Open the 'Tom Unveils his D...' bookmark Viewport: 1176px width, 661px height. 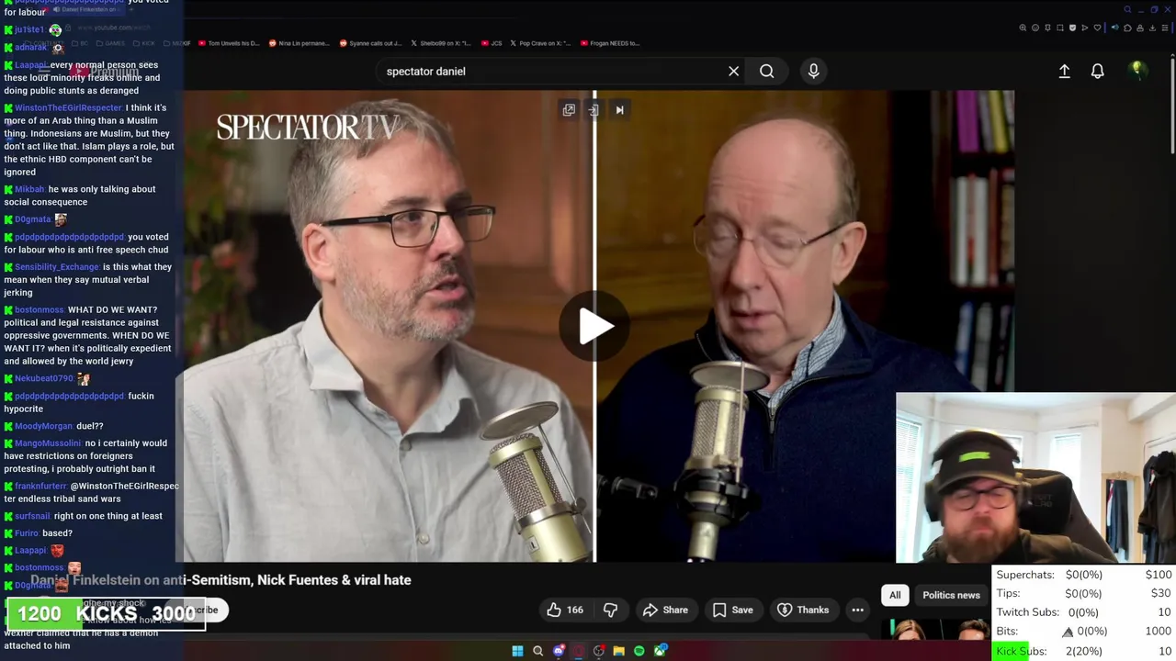pyautogui.click(x=230, y=43)
